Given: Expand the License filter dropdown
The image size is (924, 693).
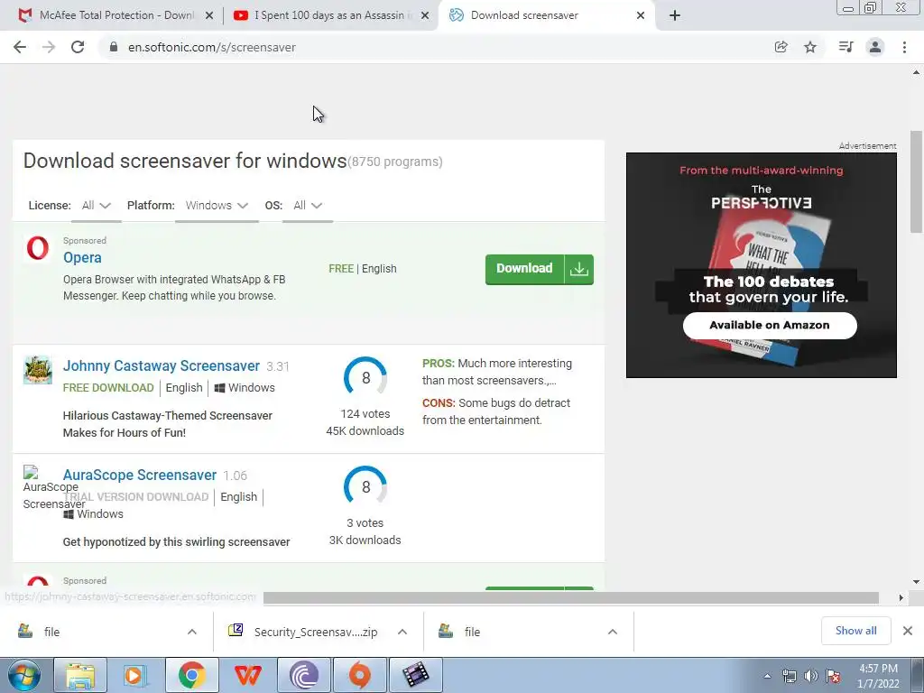Looking at the screenshot, I should coord(96,206).
